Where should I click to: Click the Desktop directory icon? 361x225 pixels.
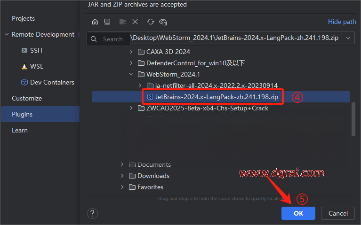(x=107, y=22)
